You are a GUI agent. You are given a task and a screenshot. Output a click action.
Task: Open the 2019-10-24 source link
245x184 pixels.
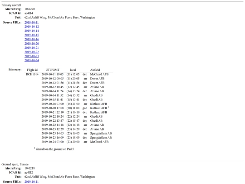tap(32, 60)
